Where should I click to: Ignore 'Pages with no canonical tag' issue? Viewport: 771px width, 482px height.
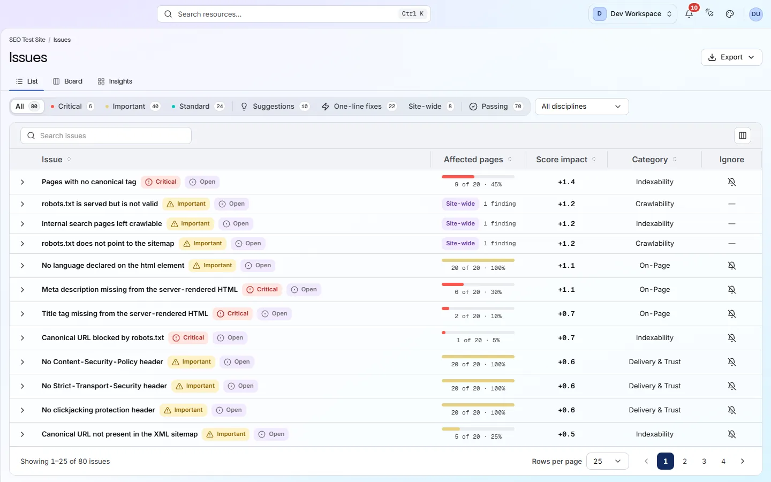pos(732,182)
